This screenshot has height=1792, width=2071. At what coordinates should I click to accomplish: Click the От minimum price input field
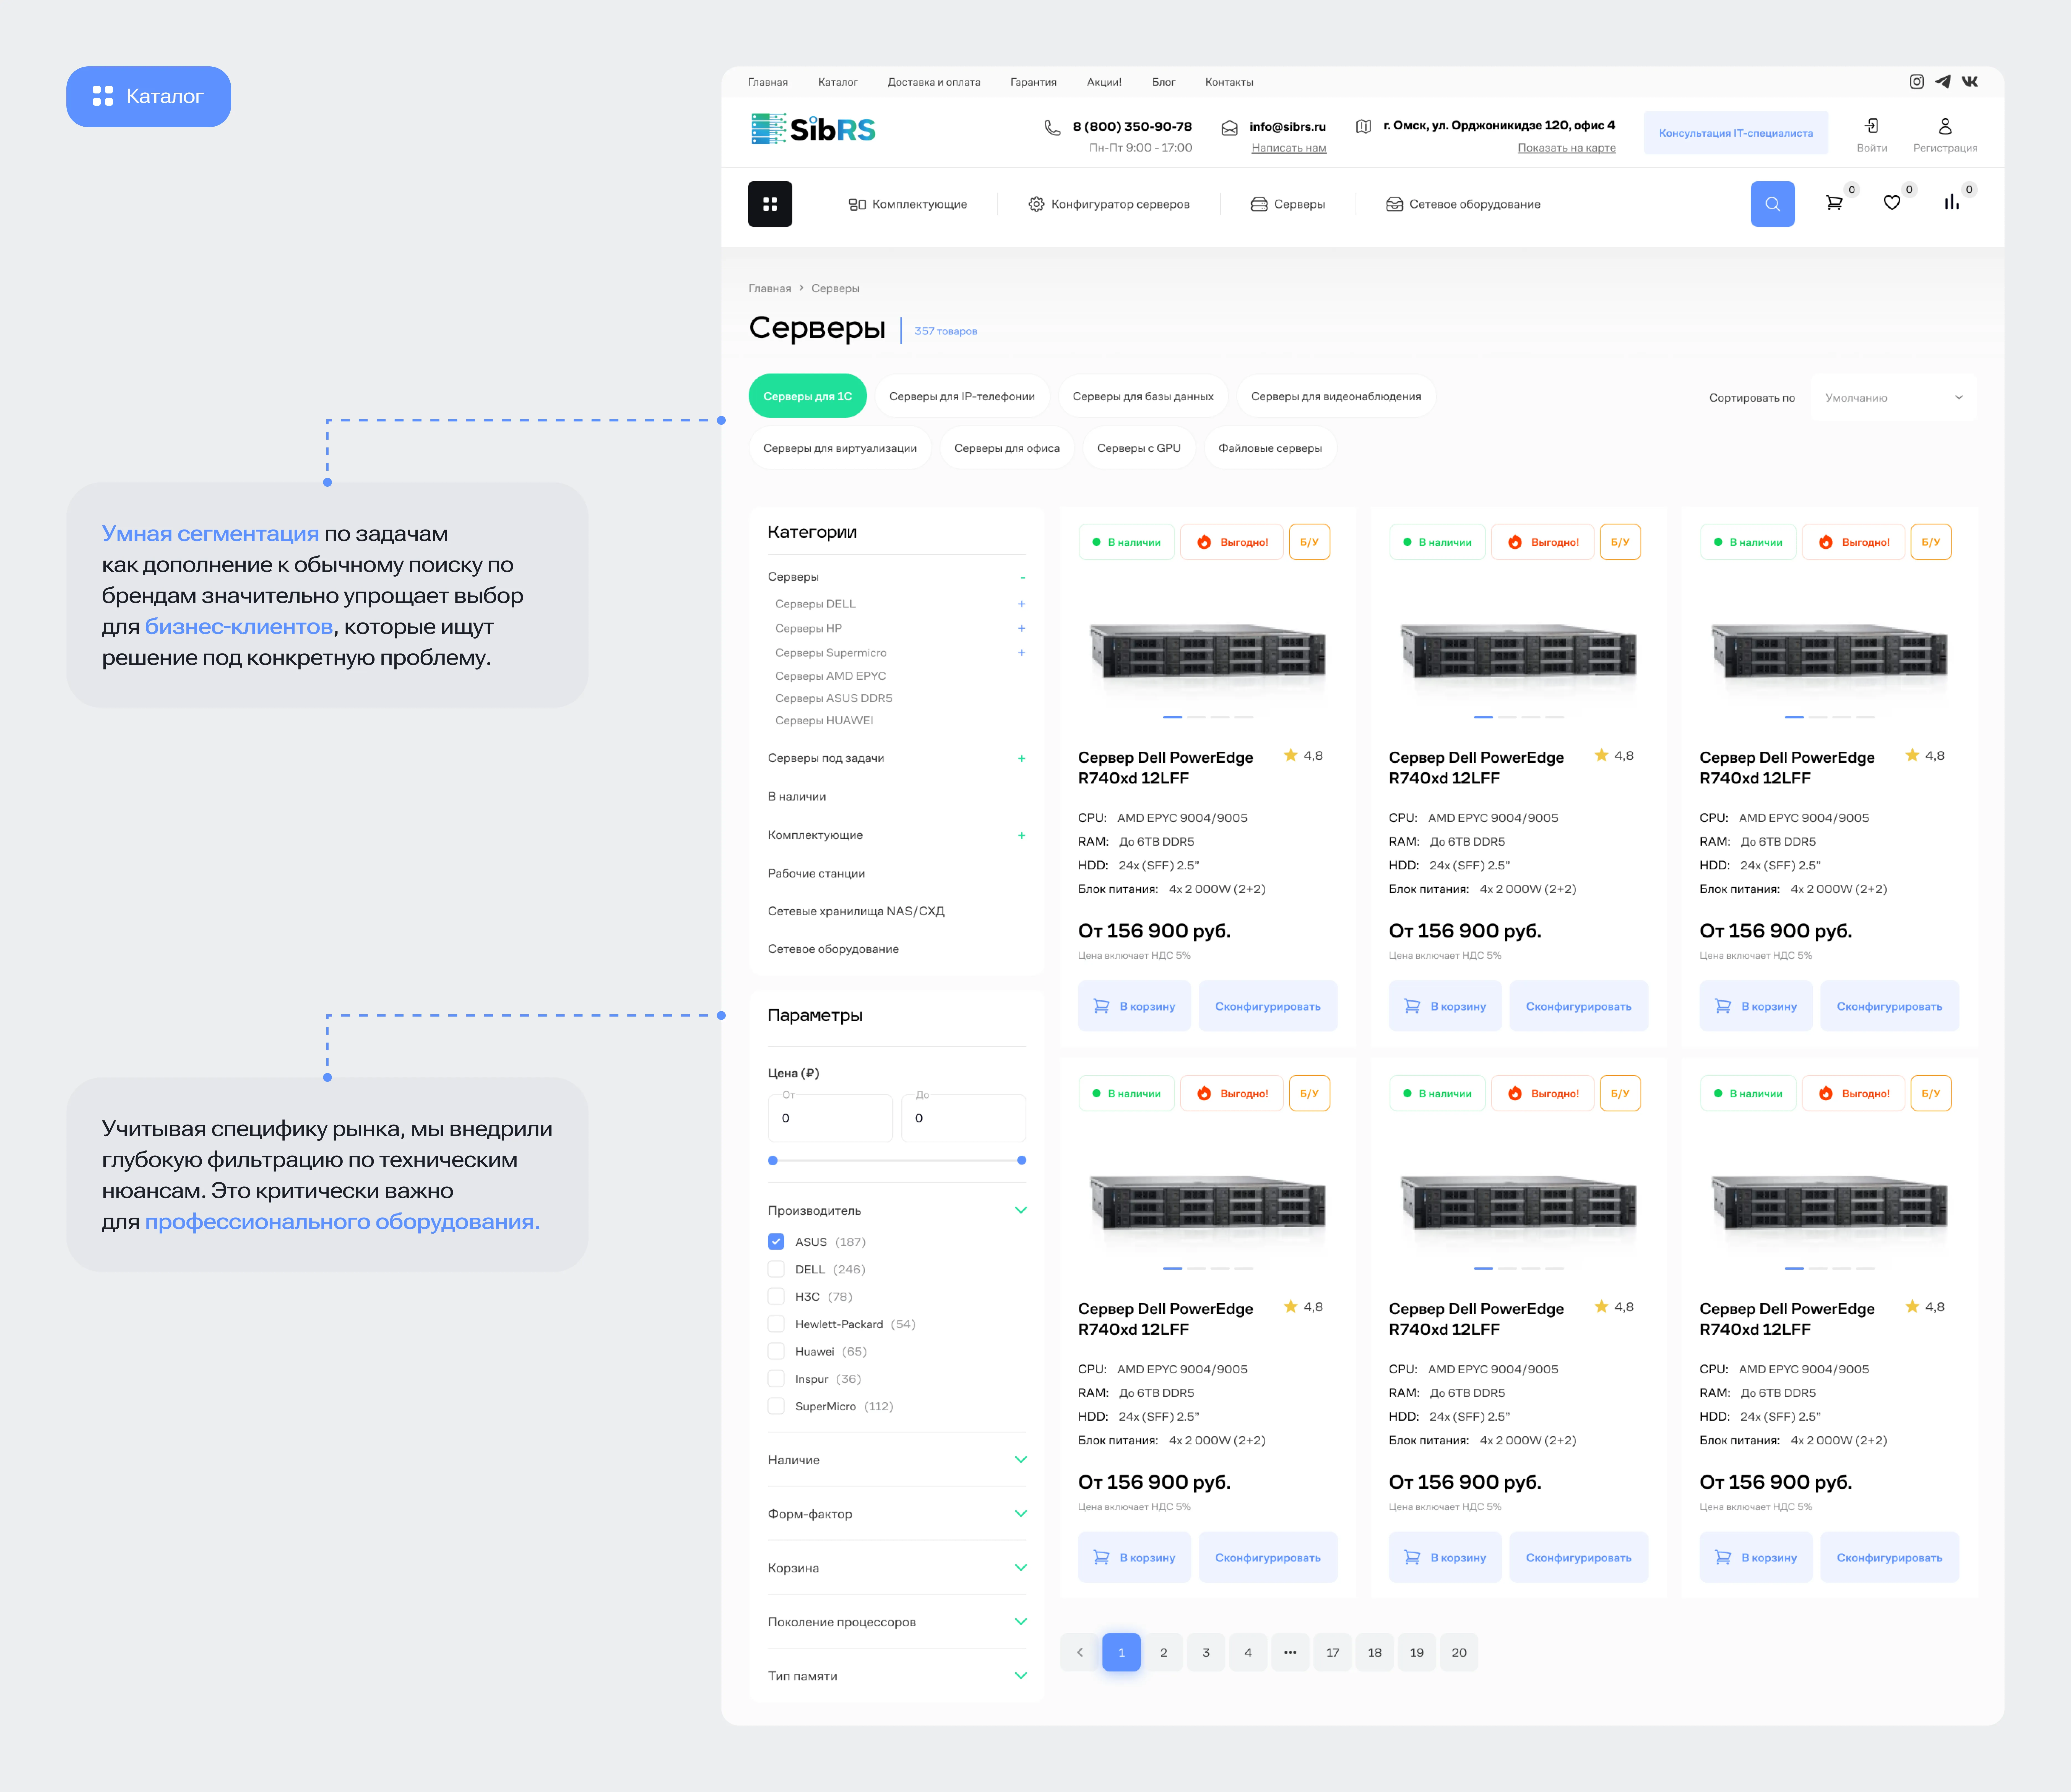click(830, 1118)
